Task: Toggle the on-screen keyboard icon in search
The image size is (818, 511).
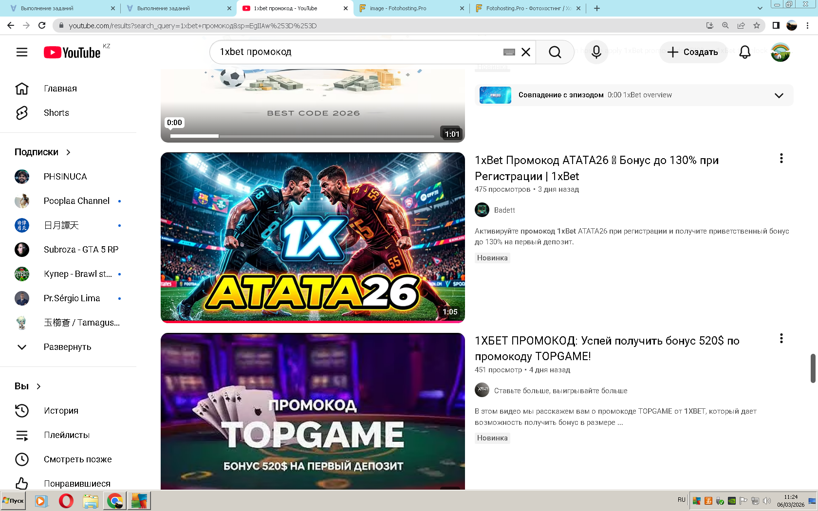Action: (509, 52)
